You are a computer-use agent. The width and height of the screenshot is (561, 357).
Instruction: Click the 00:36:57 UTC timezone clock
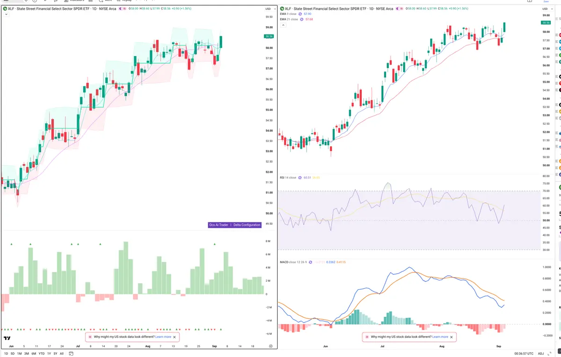(x=524, y=353)
